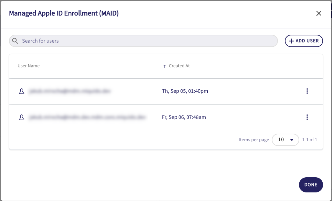Click the User Name column header
332x201 pixels.
[28, 66]
